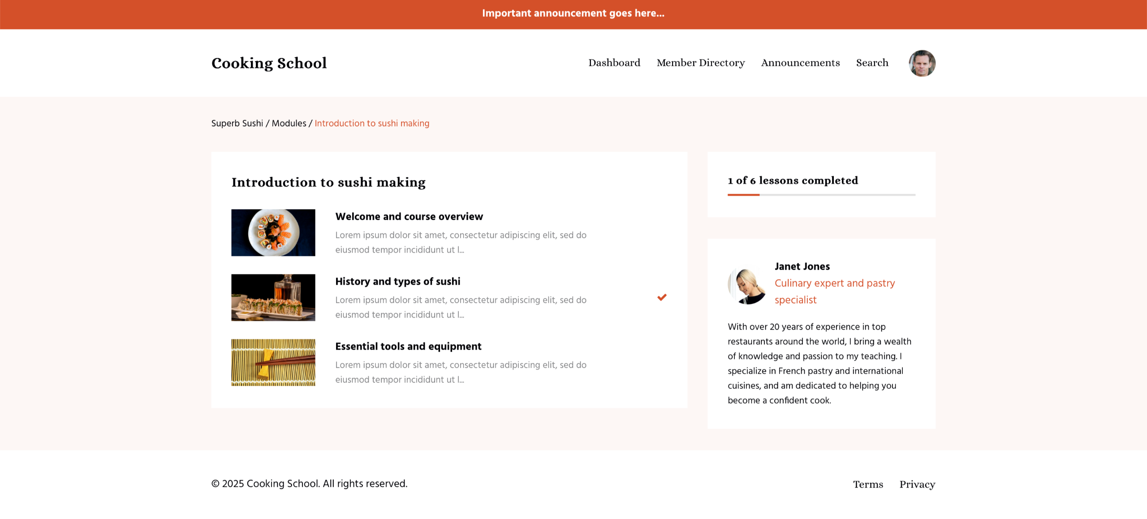This screenshot has height=519, width=1147.
Task: Click the lessons completed progress bar
Action: pyautogui.click(x=821, y=195)
